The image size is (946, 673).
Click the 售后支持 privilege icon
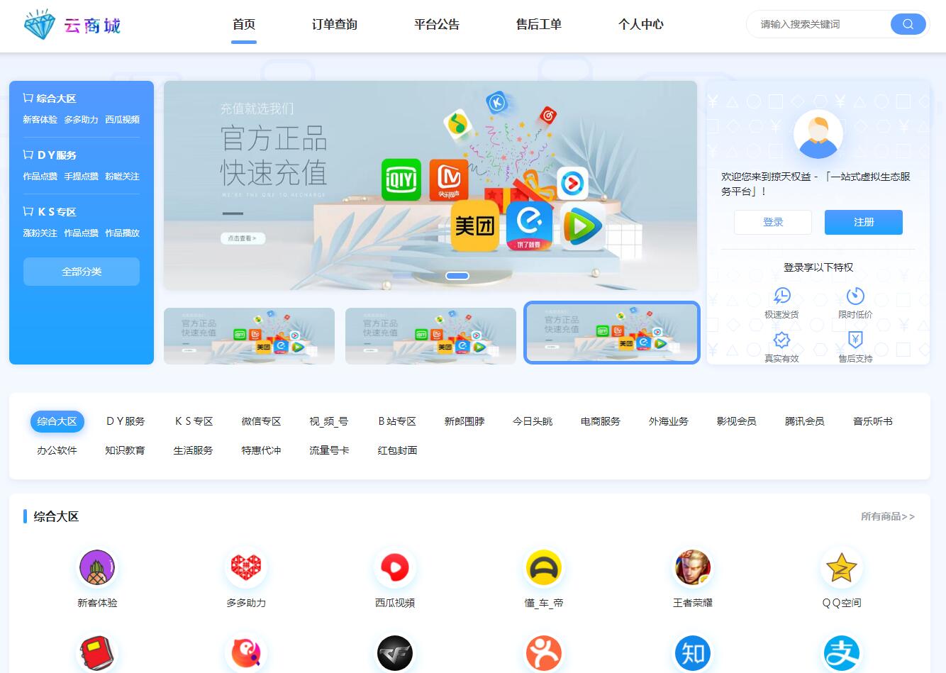(855, 340)
